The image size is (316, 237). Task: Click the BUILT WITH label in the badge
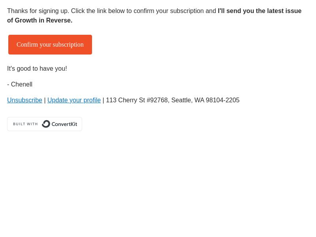[25, 124]
